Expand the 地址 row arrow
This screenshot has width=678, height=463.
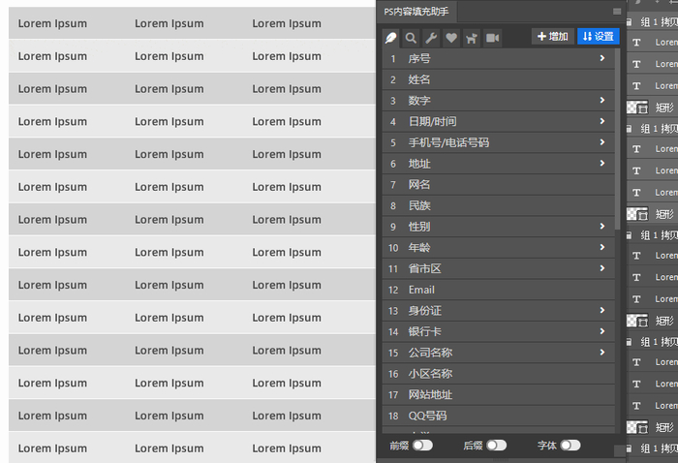pos(602,163)
